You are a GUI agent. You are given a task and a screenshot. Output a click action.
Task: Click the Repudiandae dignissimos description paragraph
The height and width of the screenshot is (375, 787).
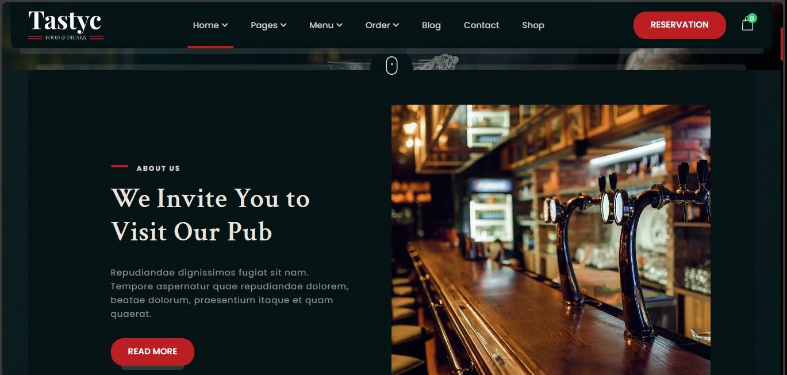[229, 293]
